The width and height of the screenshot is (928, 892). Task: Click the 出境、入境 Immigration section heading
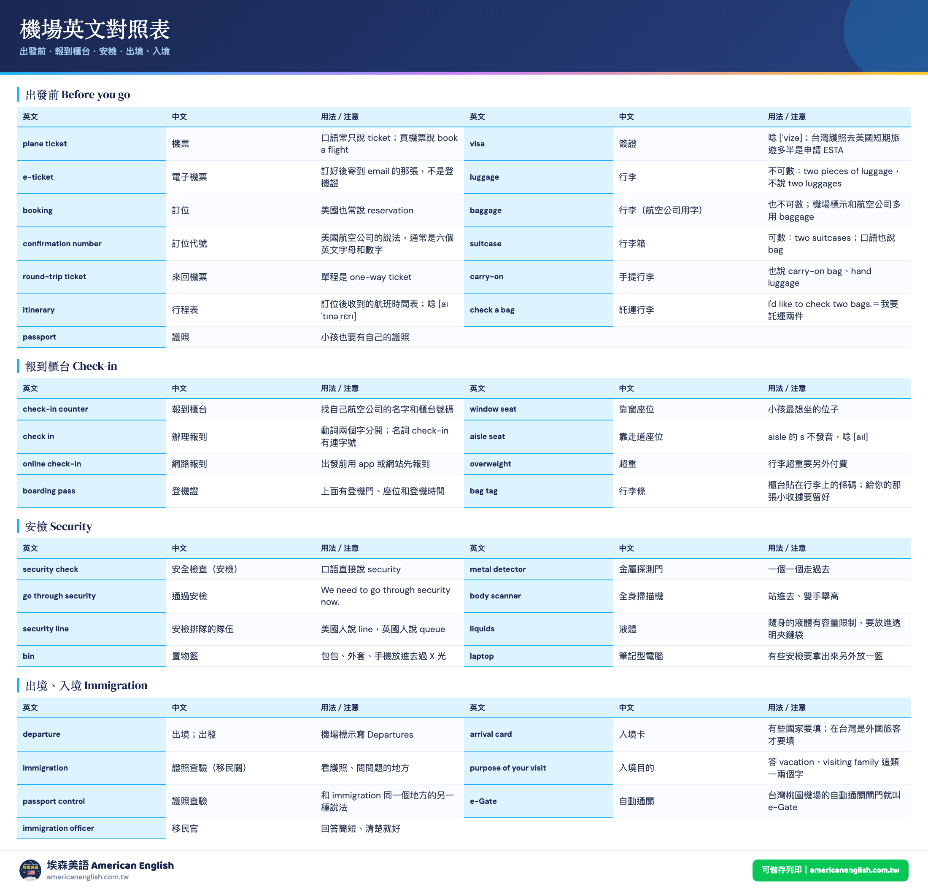(86, 685)
